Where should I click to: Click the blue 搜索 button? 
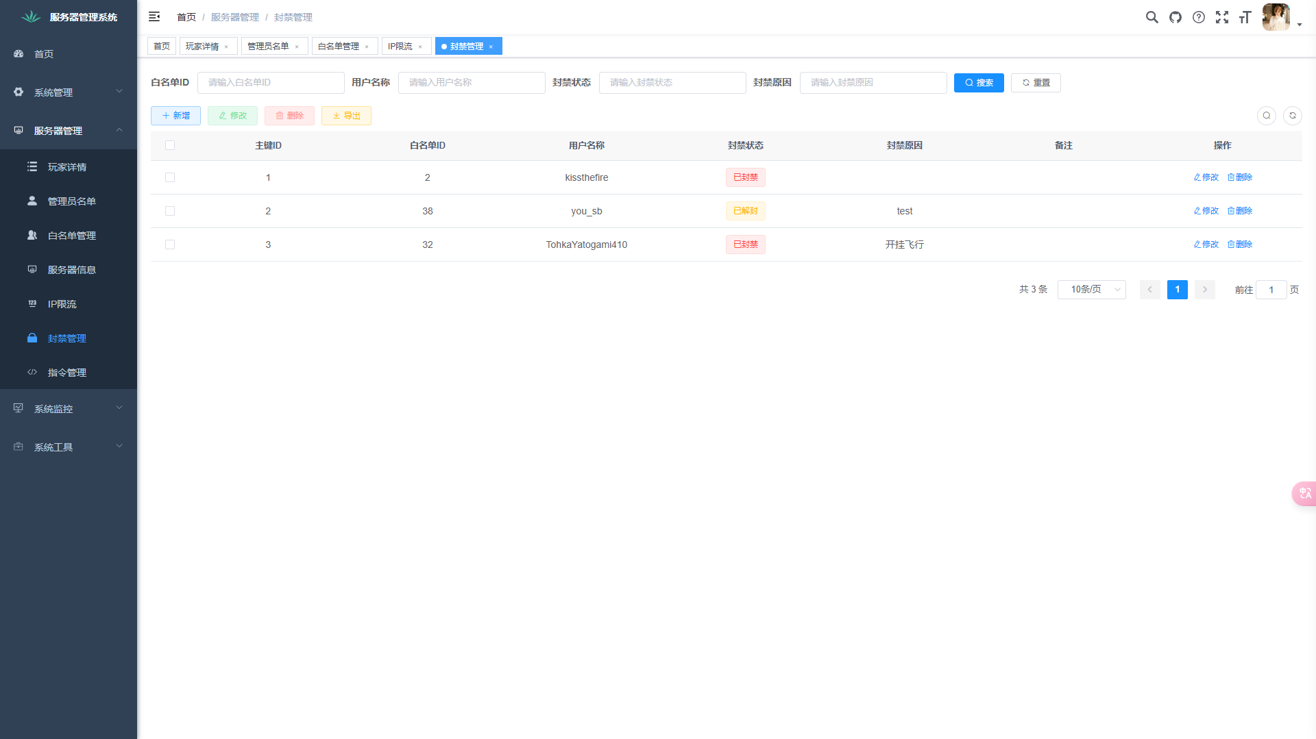point(979,83)
